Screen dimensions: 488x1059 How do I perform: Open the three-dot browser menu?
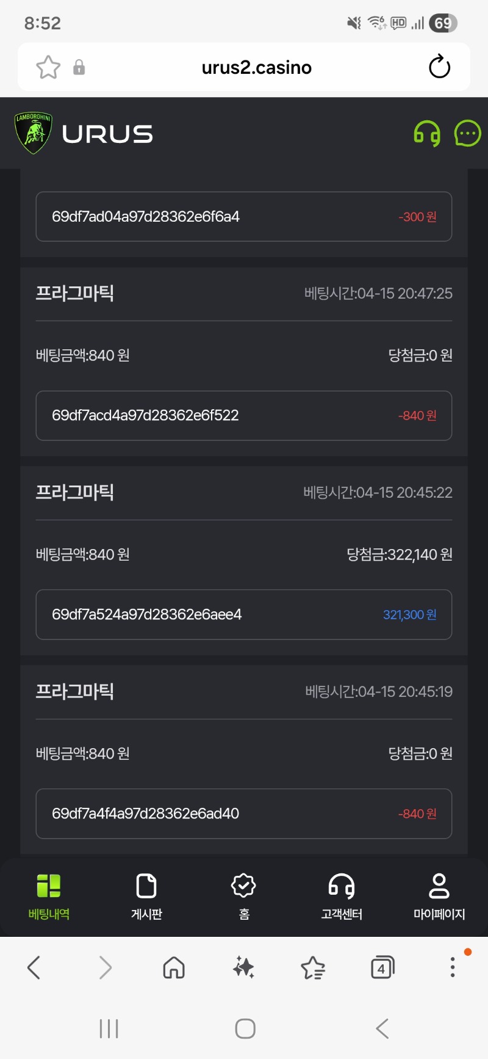point(452,967)
